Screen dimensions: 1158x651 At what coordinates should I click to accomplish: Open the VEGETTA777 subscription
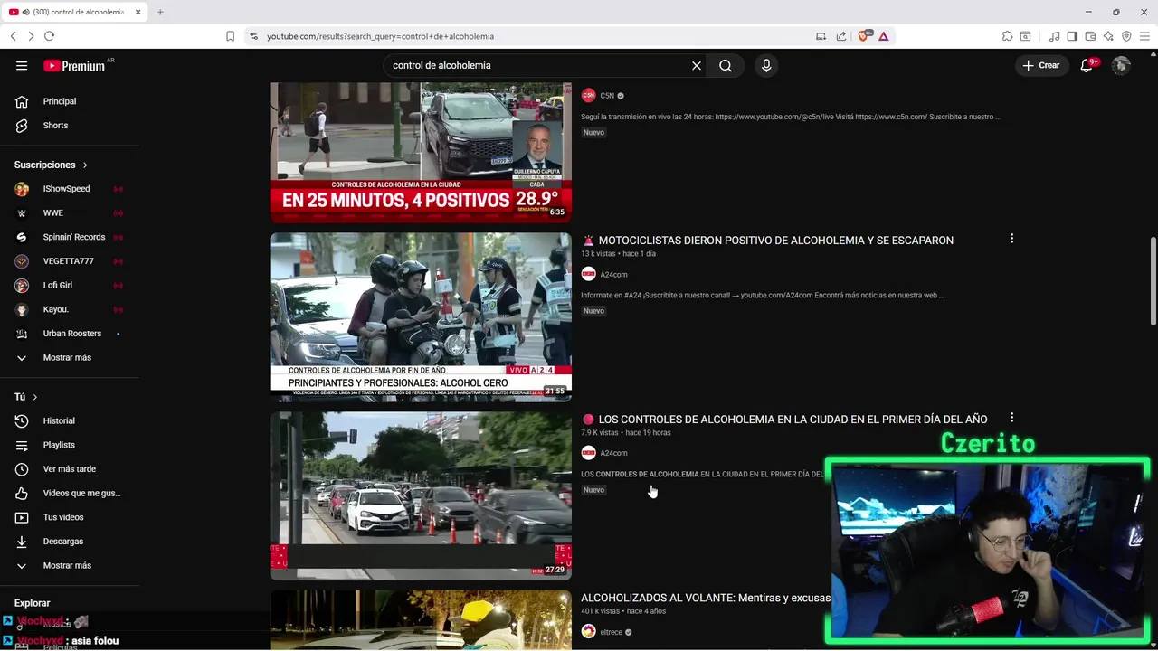(70, 261)
